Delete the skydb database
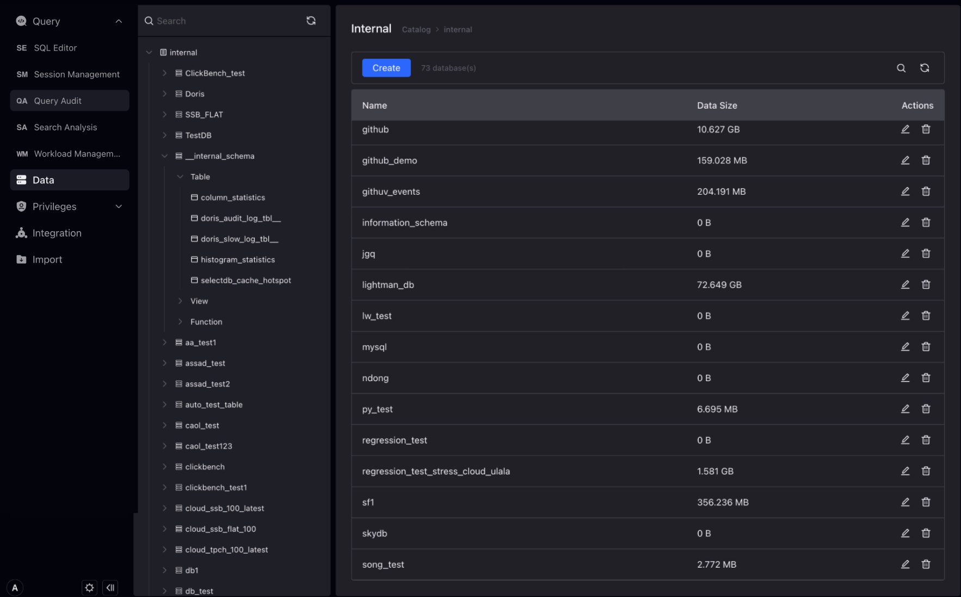The width and height of the screenshot is (961, 597). coord(926,533)
